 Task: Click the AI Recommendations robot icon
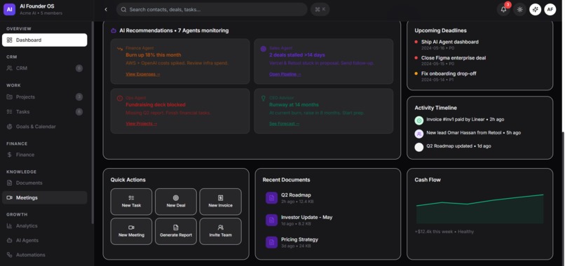click(114, 31)
